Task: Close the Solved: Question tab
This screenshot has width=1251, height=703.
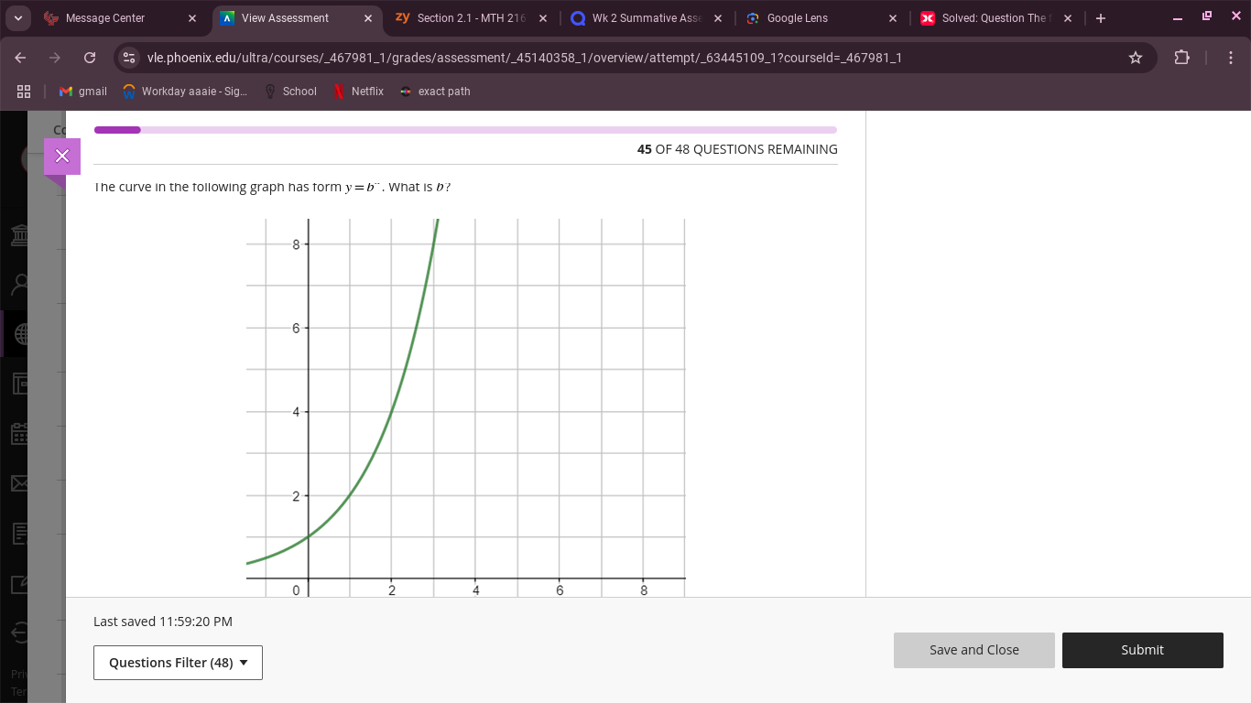Action: tap(1068, 18)
